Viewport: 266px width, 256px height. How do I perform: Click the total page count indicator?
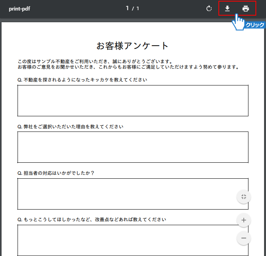(x=138, y=9)
